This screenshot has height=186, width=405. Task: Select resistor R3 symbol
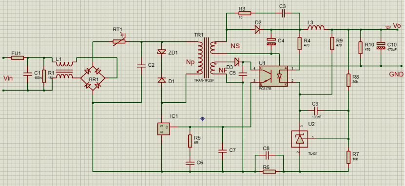pyautogui.click(x=244, y=14)
